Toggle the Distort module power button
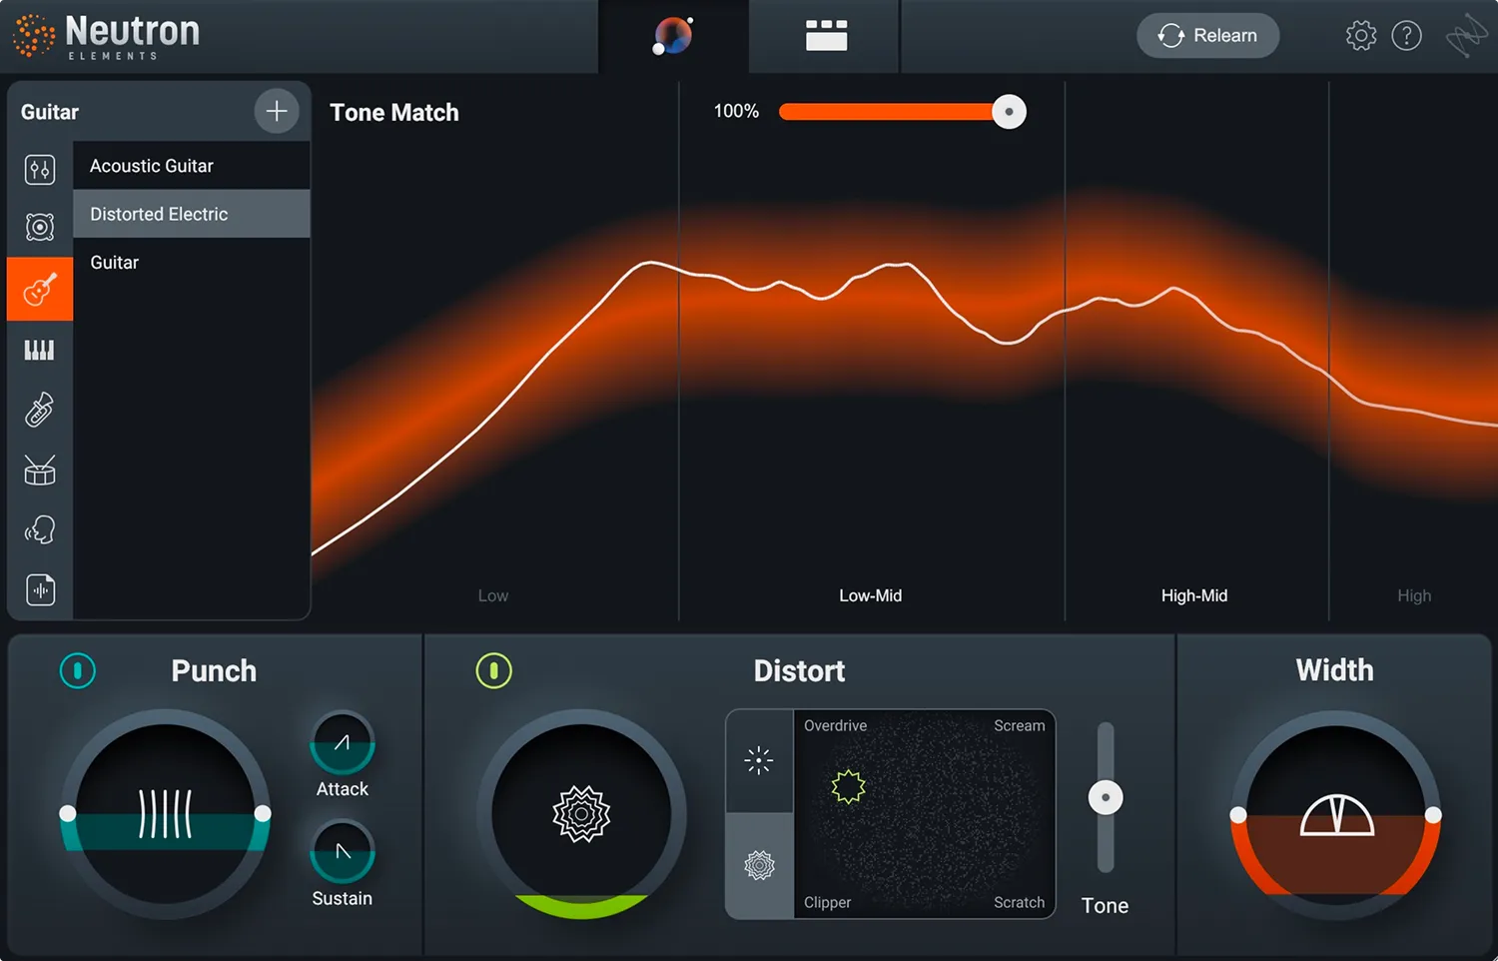Viewport: 1498px width, 961px height. pos(493,670)
